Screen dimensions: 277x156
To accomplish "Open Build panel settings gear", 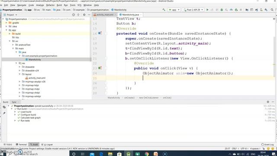I will pyautogui.click(x=268, y=102).
